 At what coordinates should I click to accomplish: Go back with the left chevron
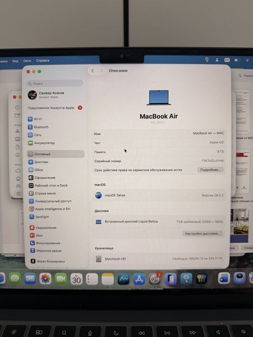click(x=93, y=71)
